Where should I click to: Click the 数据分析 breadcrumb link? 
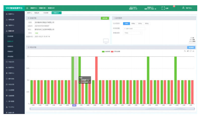coord(42,8)
